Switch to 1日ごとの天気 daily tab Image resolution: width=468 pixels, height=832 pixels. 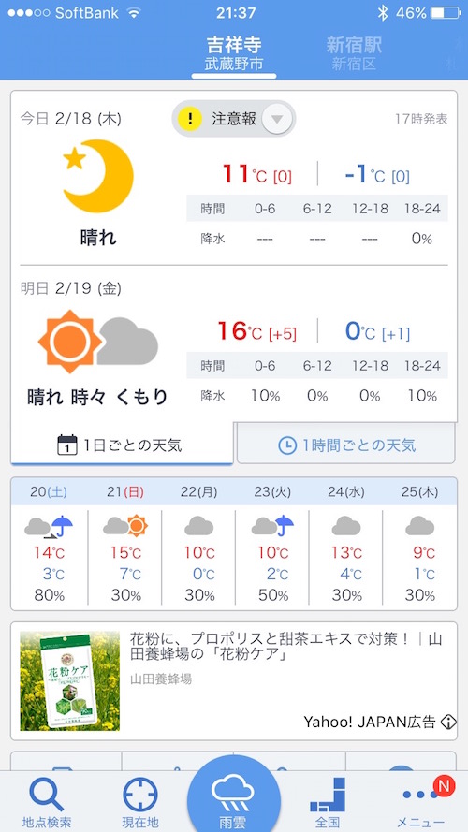(122, 445)
